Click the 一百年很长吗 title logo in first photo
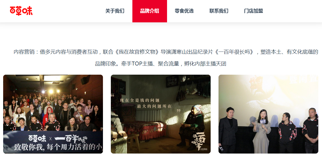This screenshot has height=163, width=322. pos(71,138)
